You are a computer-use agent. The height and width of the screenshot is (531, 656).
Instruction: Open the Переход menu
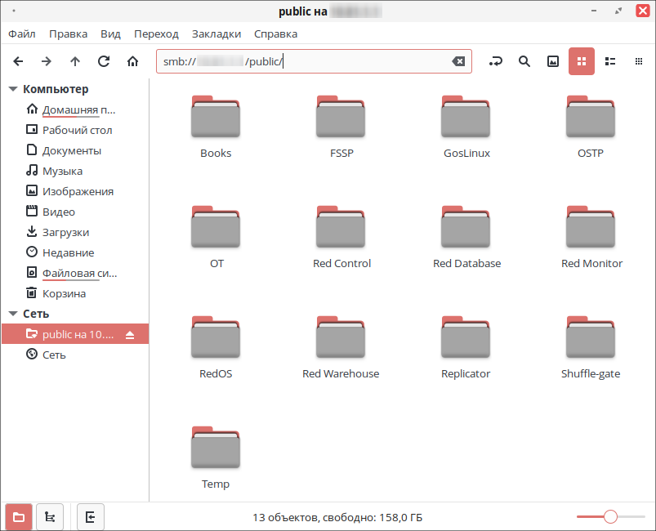pyautogui.click(x=156, y=33)
